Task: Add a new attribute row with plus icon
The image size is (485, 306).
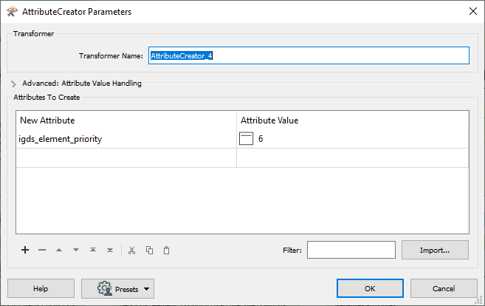Action: [25, 250]
